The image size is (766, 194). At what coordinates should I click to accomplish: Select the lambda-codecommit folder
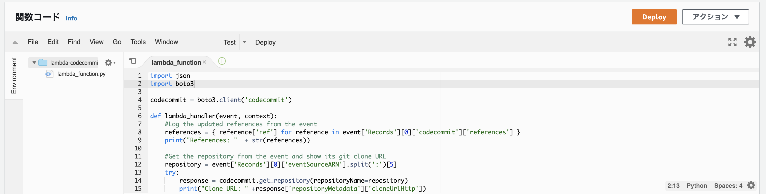pyautogui.click(x=74, y=63)
